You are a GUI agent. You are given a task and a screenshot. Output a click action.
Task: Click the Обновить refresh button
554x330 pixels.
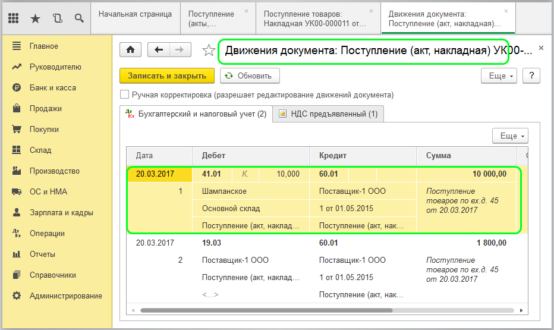(x=250, y=76)
